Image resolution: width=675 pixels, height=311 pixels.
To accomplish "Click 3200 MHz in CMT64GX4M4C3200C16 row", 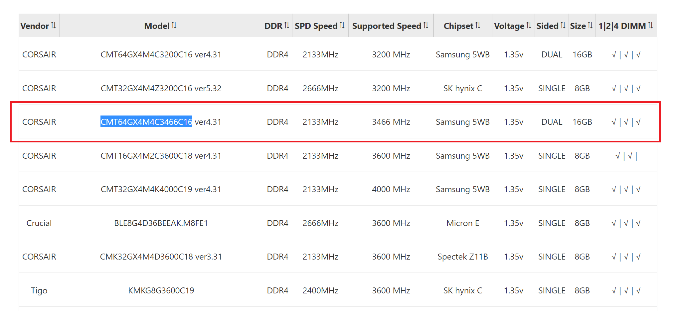I will 391,54.
